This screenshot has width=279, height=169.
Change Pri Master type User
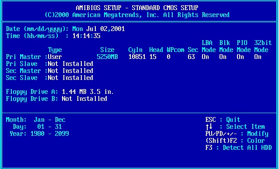[x=55, y=57]
